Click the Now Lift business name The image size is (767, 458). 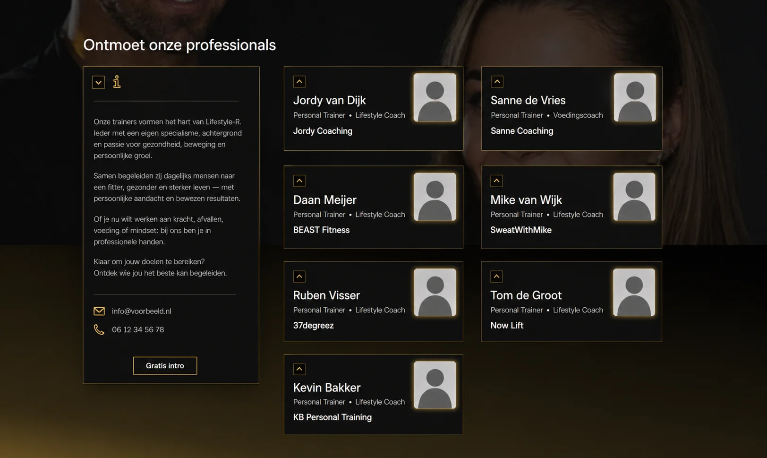pos(507,326)
